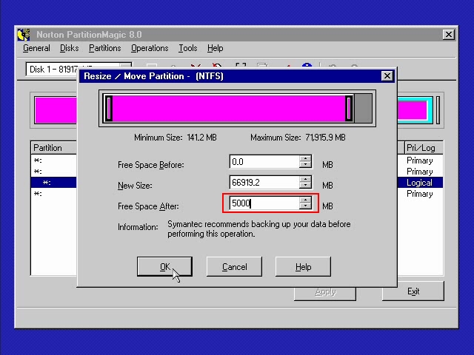Viewport: 474px width, 355px height.
Task: Click the Free Space Before input field
Action: pos(264,162)
